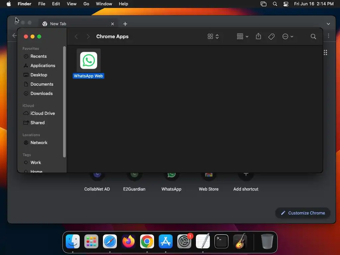This screenshot has height=255, width=340.
Task: Open the WhatsApp shortcut in Chrome
Action: [171, 182]
